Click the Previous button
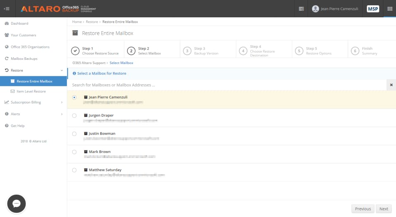This screenshot has width=396, height=217. (363, 209)
